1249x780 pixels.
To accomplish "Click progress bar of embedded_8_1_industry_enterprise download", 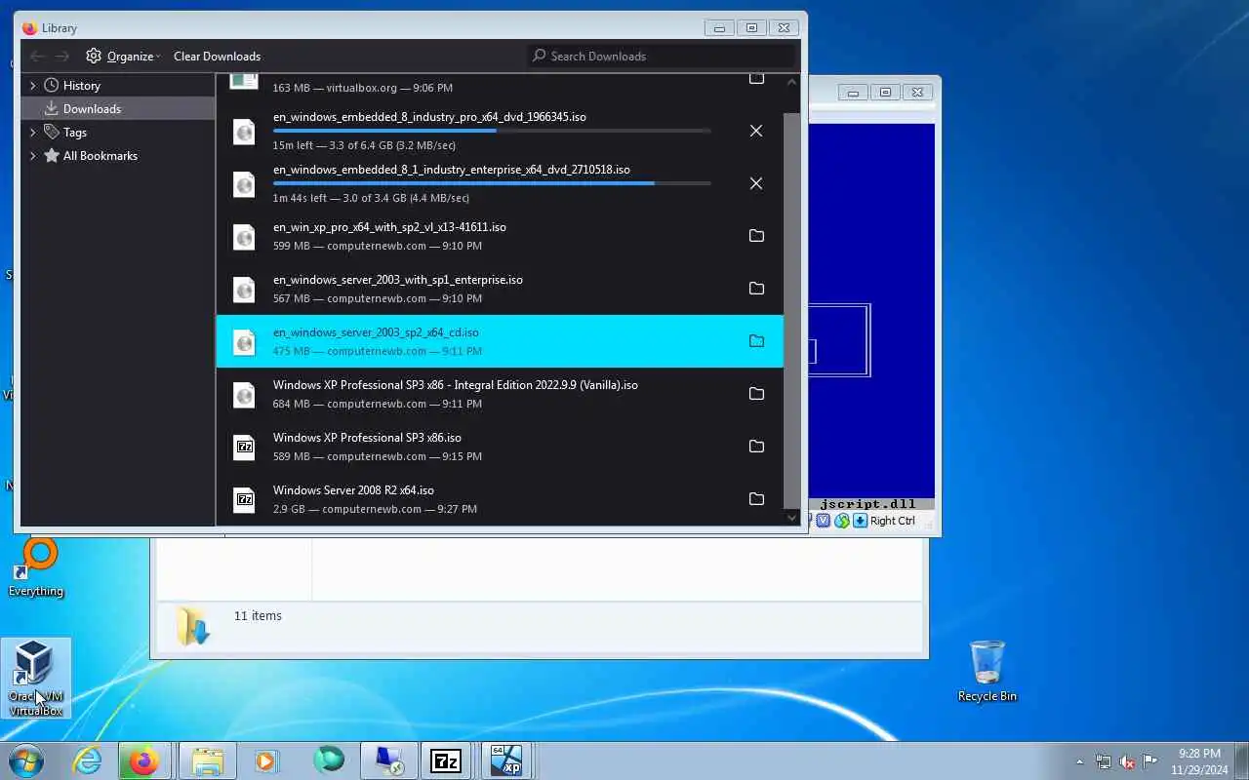I will point(492,183).
